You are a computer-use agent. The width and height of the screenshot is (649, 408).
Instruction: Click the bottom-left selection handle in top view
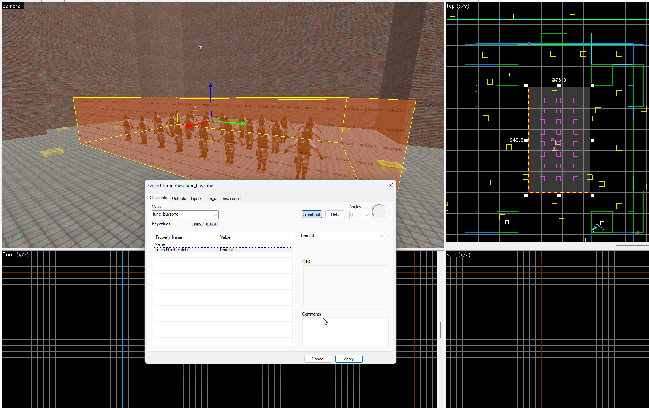(x=526, y=195)
